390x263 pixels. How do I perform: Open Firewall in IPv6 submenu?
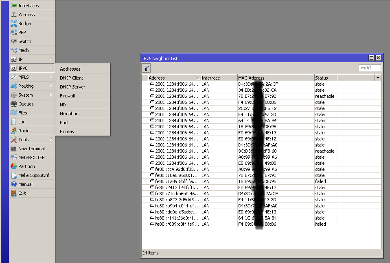83,96
